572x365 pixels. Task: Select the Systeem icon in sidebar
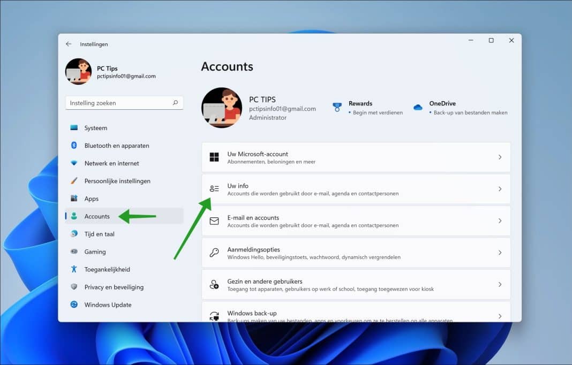point(76,128)
